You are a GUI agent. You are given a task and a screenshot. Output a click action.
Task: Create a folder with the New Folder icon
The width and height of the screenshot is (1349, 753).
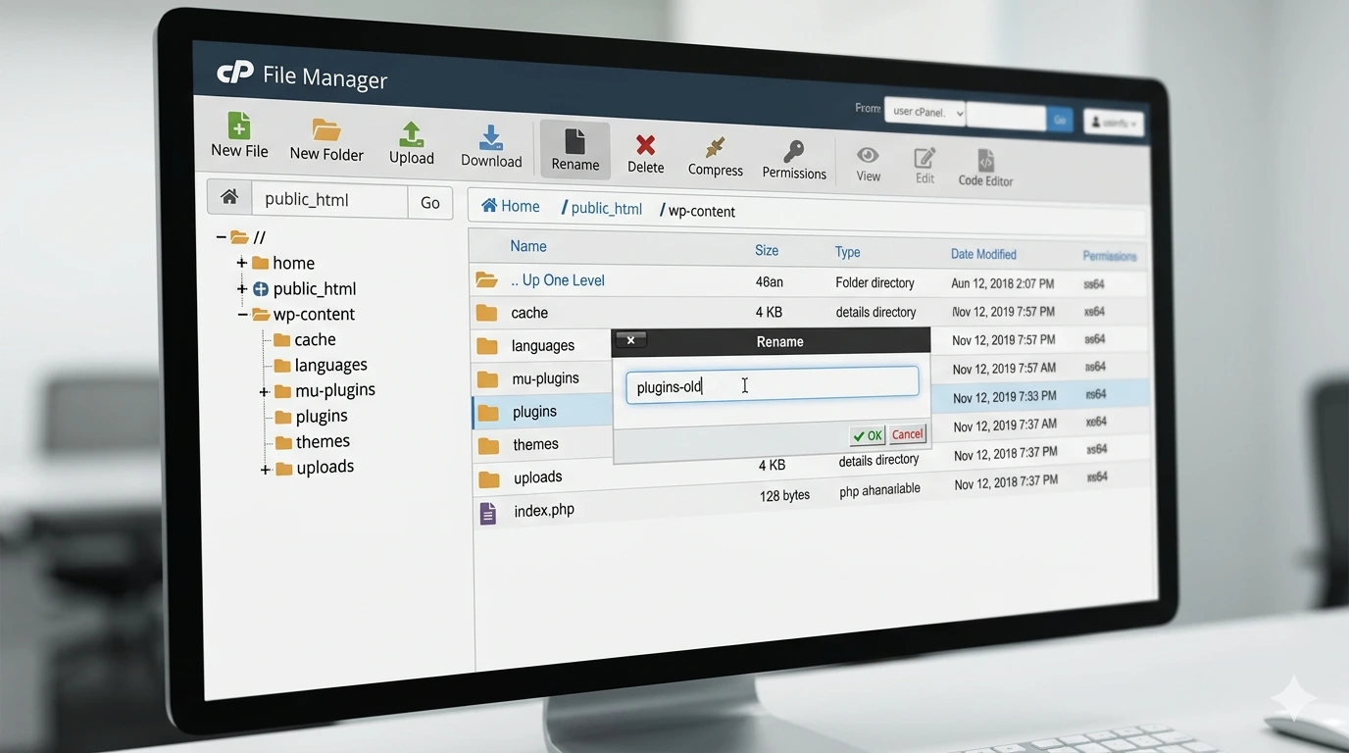pos(326,130)
